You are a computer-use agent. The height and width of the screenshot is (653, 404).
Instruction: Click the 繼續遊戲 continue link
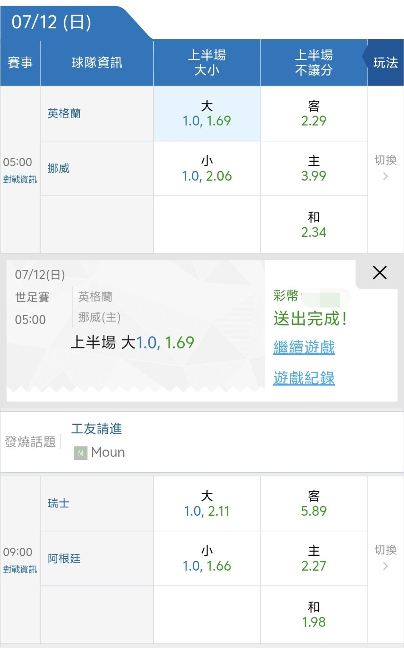(x=304, y=347)
